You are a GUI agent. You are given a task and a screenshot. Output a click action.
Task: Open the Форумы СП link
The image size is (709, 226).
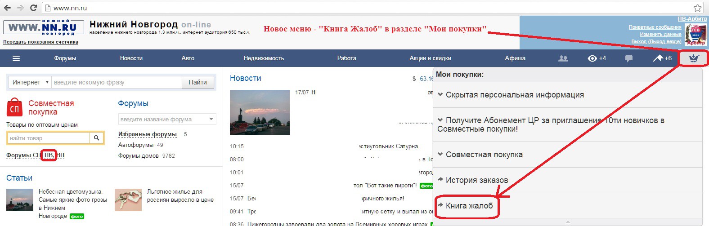pos(23,155)
